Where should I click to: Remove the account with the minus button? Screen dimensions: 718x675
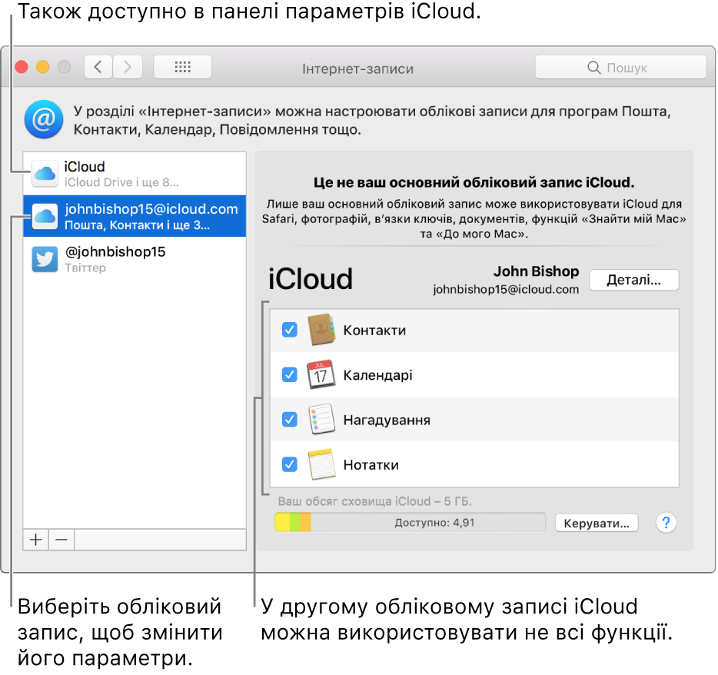(x=61, y=540)
